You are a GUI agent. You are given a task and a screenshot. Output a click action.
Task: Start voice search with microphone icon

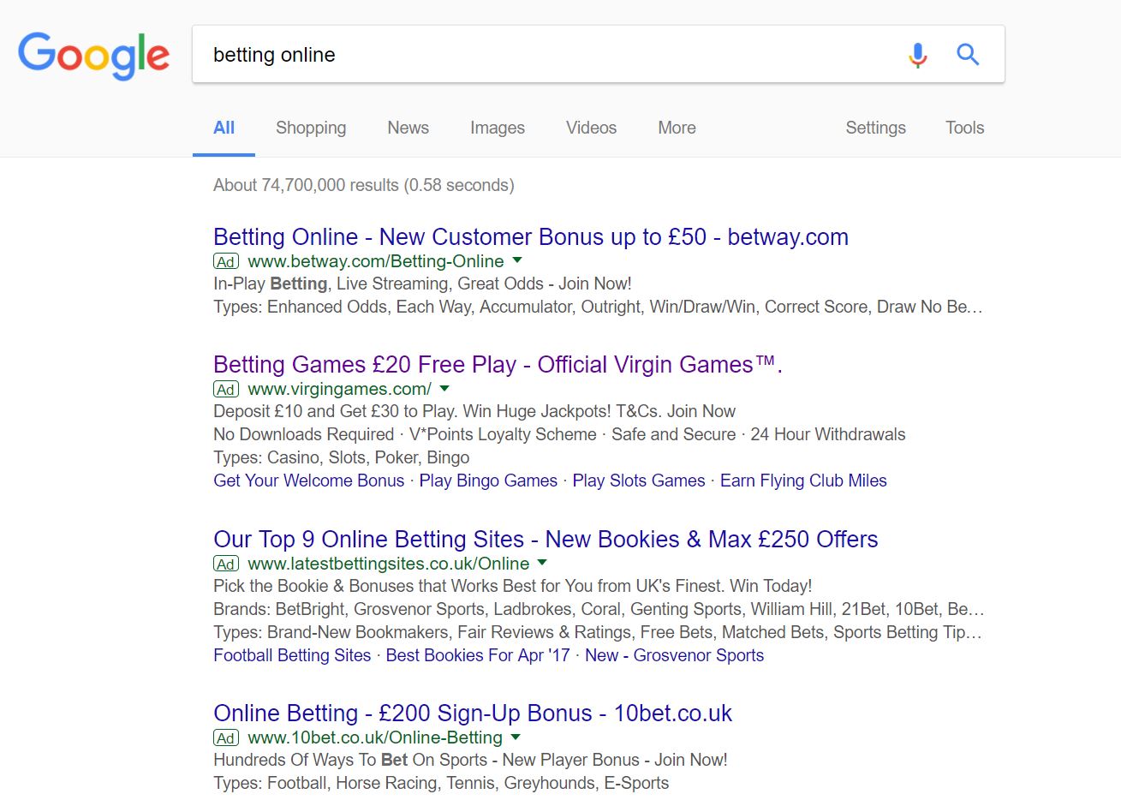pos(917,55)
